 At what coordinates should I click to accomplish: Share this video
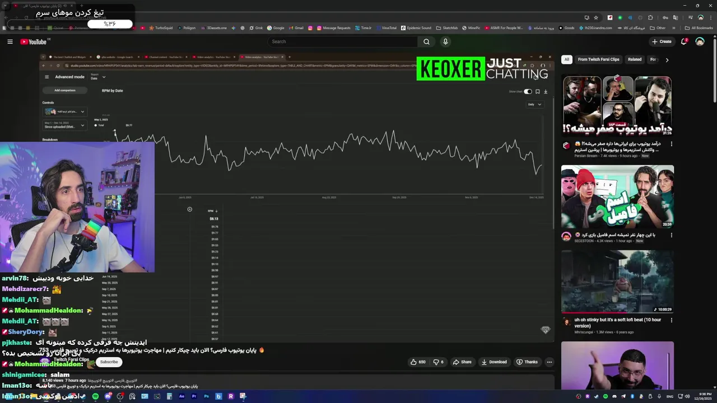point(462,362)
